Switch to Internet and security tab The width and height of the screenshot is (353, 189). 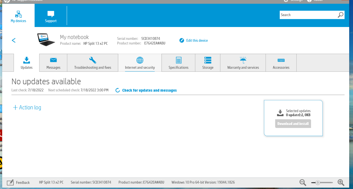point(140,63)
